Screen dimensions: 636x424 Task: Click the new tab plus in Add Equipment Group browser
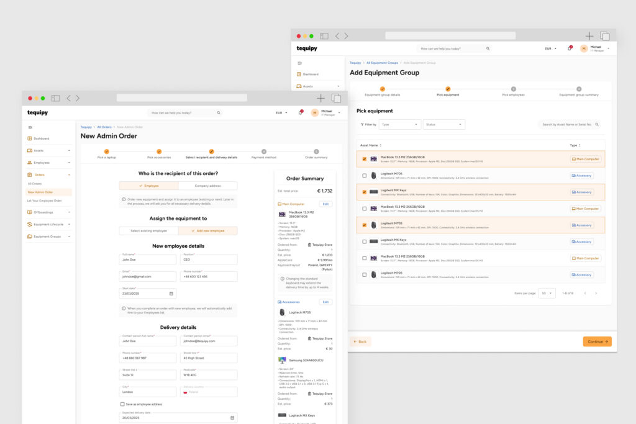tap(589, 36)
